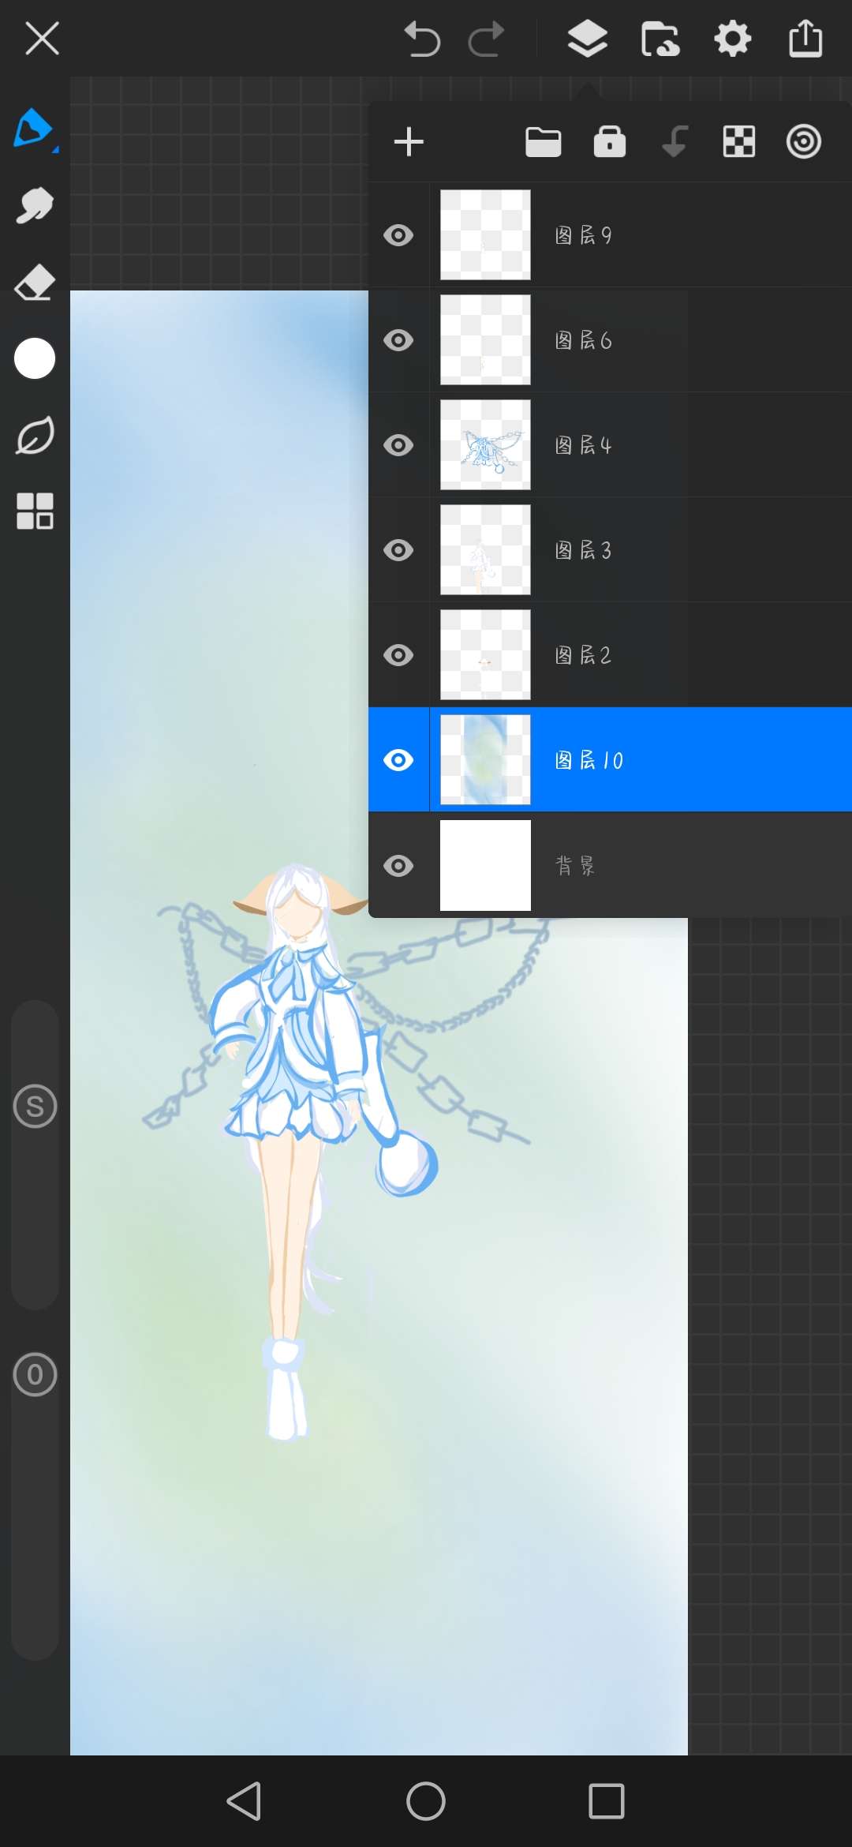Go to Android home screen
Viewport: 852px width, 1847px height.
coord(426,1801)
